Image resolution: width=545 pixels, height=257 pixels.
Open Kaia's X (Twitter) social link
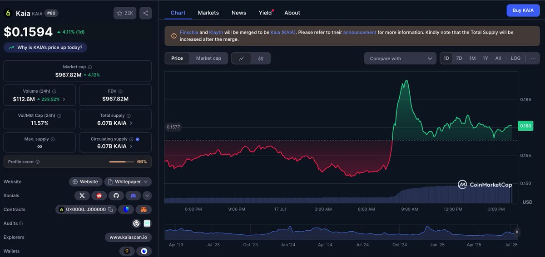click(82, 195)
